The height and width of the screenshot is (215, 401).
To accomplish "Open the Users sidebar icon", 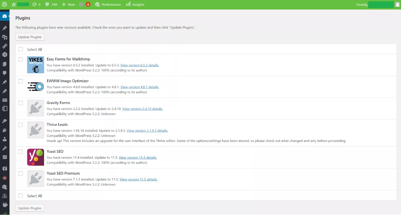I will coord(5,139).
